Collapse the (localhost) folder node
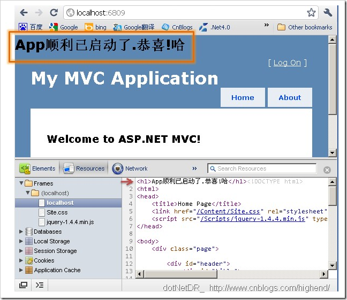The height and width of the screenshot is (300, 347). [28, 193]
